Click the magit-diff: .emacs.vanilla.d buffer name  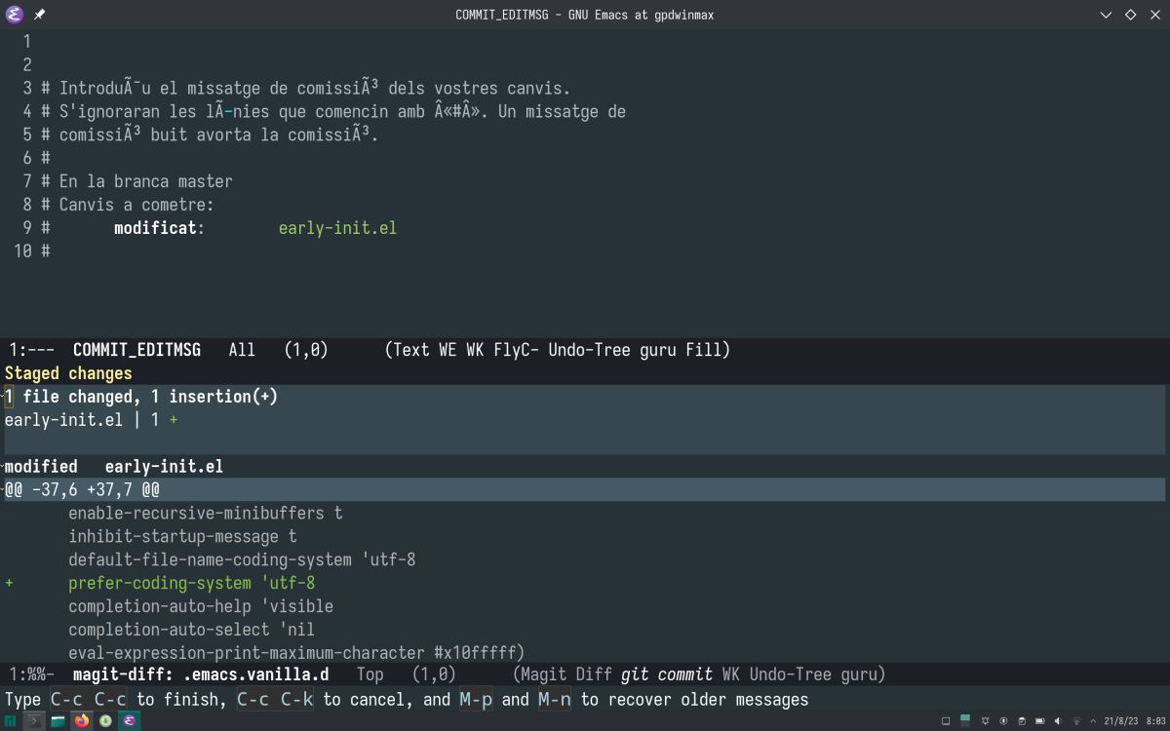coord(201,674)
